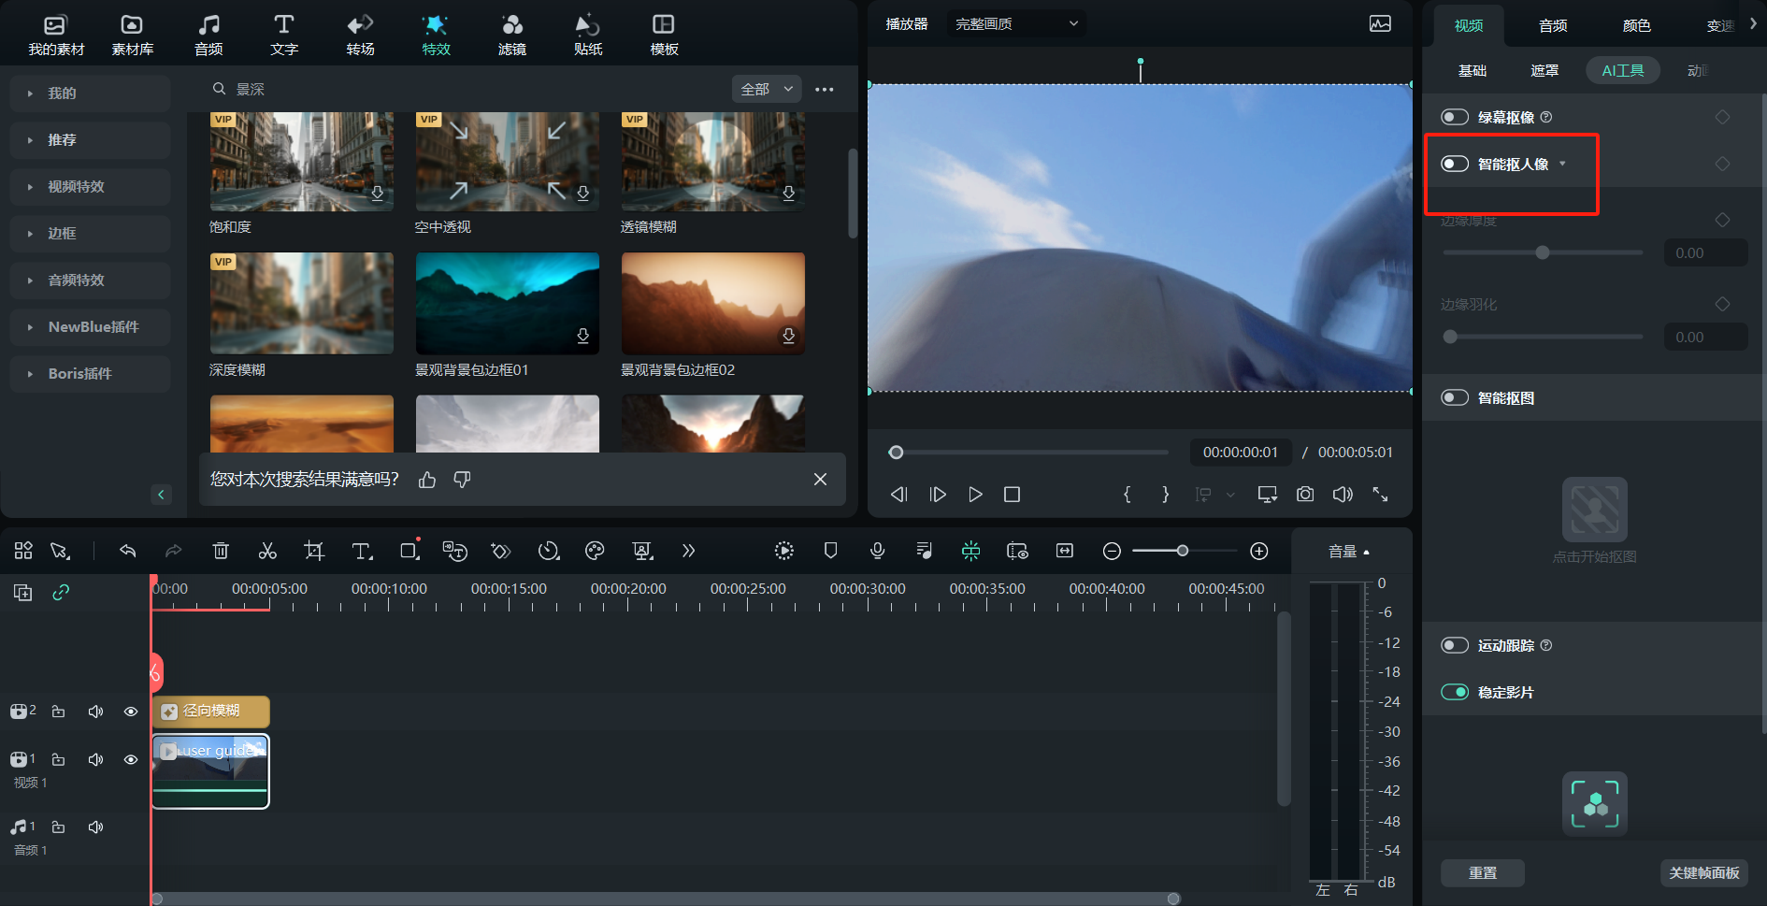
Task: Click the microphone voiceover record icon
Action: 877,551
